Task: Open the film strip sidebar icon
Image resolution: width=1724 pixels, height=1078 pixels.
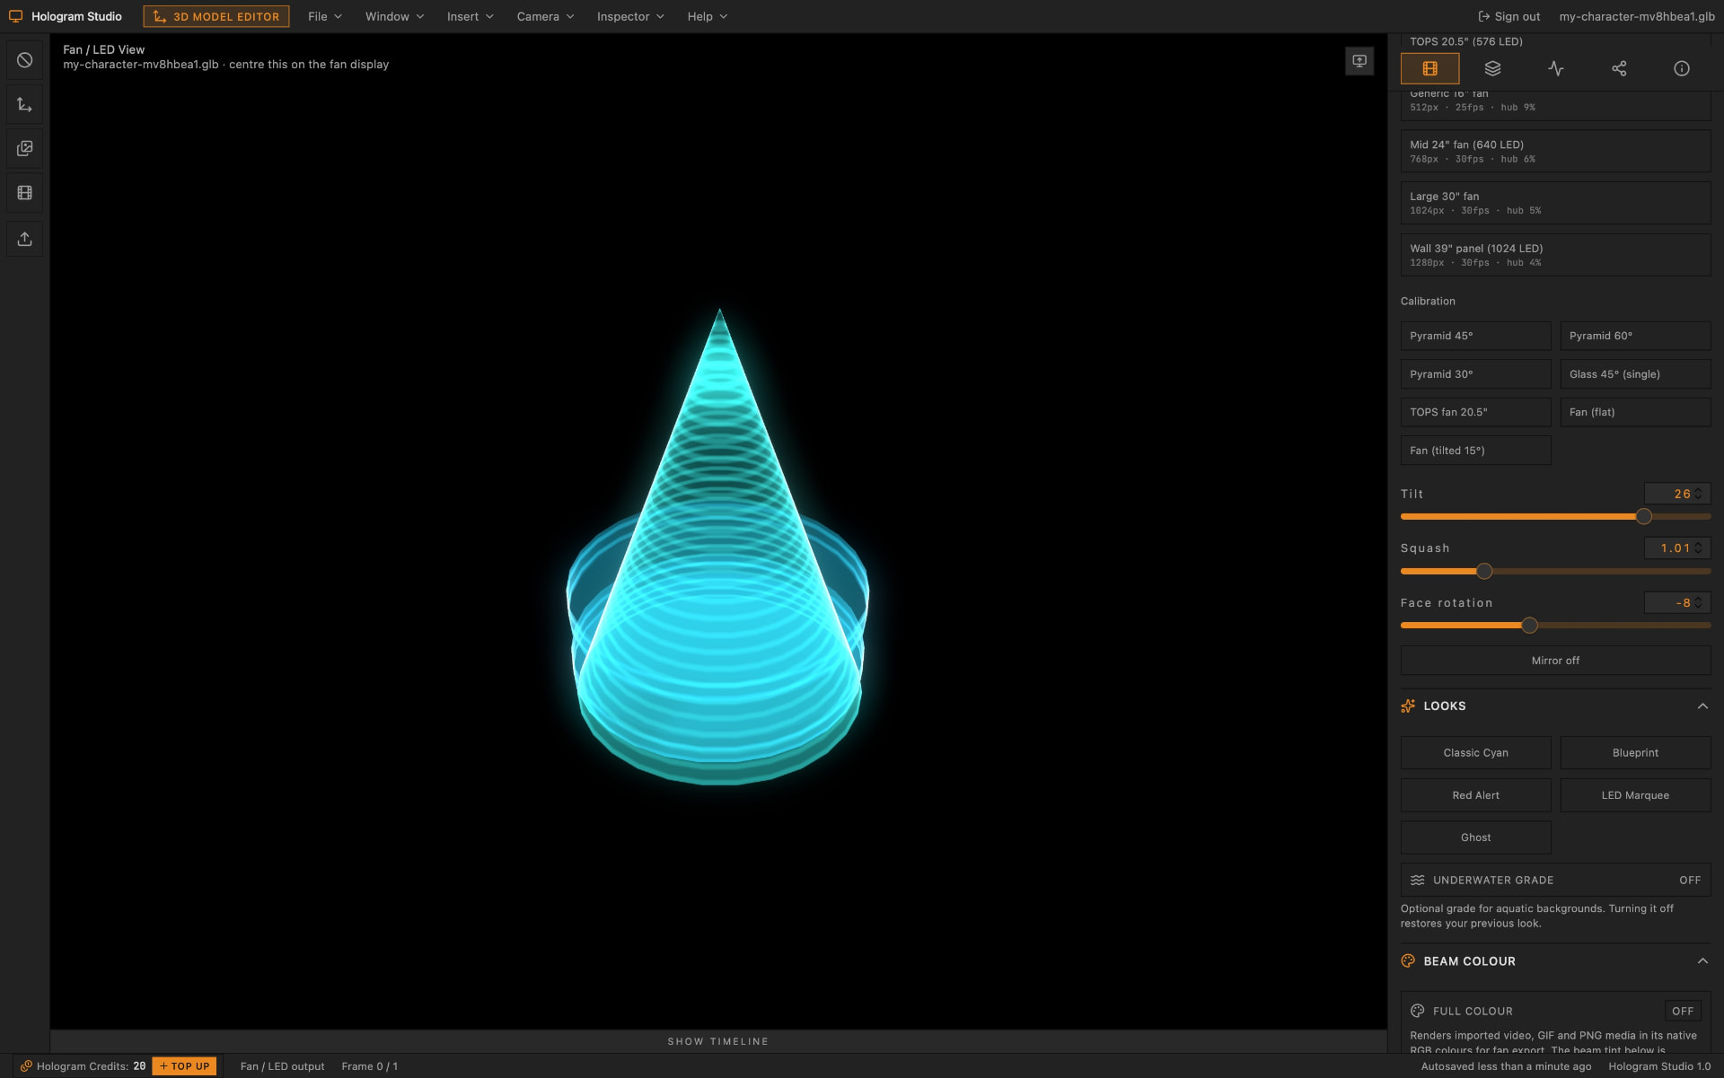Action: pyautogui.click(x=24, y=193)
